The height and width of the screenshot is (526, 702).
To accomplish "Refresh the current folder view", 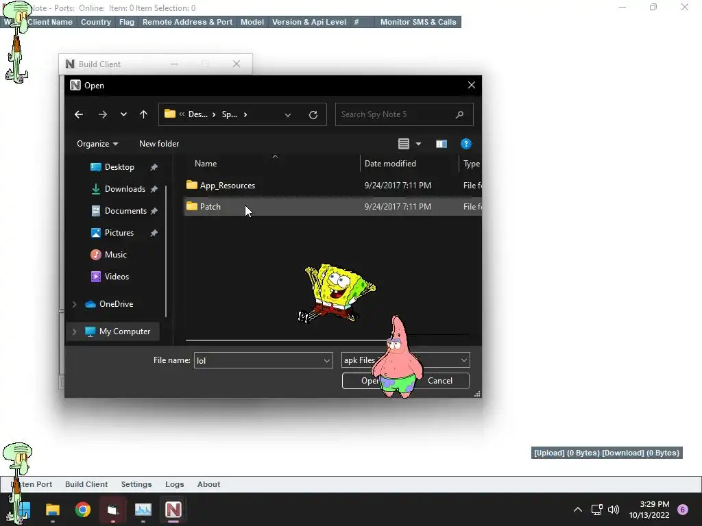I will [313, 114].
